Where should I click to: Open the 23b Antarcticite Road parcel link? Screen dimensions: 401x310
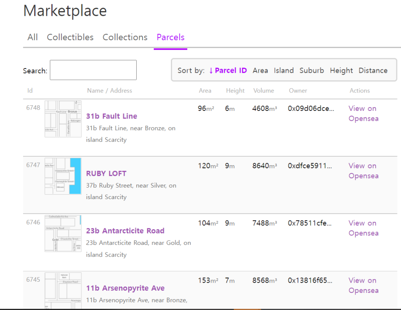(125, 231)
